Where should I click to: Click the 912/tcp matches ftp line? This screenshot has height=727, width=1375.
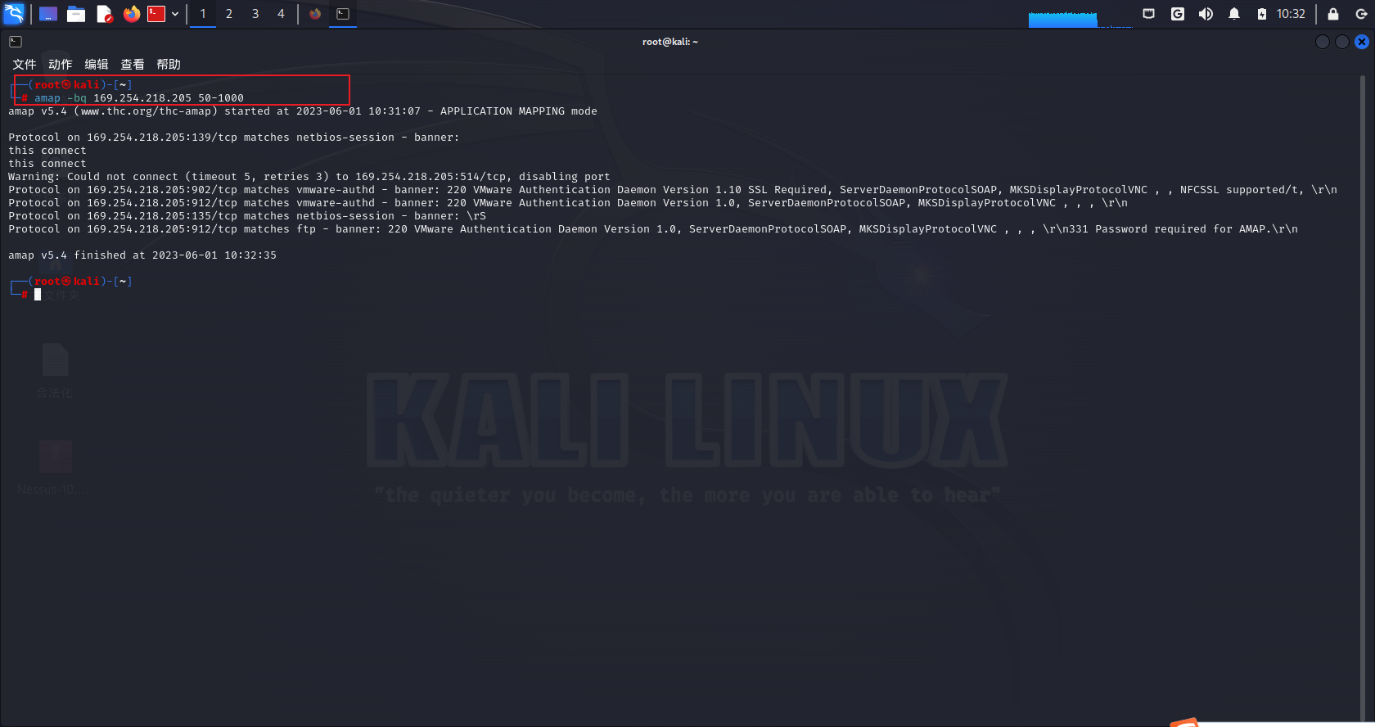pos(653,229)
